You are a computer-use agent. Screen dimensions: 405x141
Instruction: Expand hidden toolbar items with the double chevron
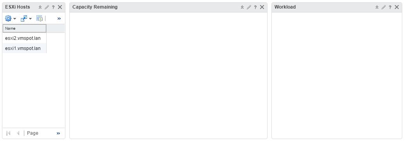59,19
